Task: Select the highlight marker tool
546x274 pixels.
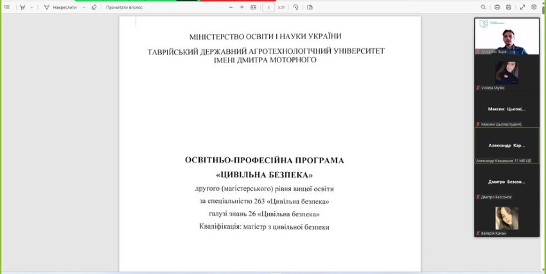Action: pyautogui.click(x=23, y=7)
